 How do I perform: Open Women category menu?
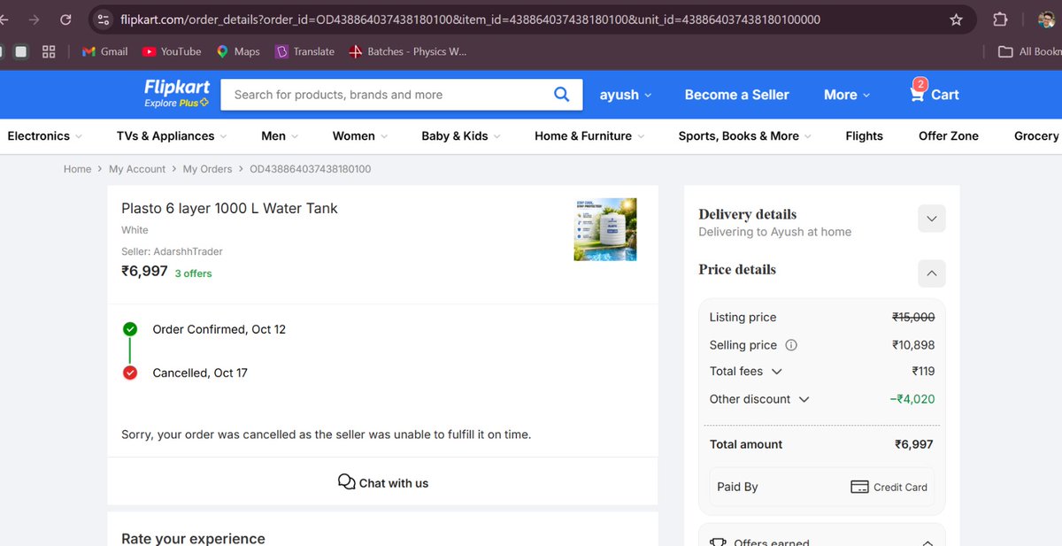360,136
